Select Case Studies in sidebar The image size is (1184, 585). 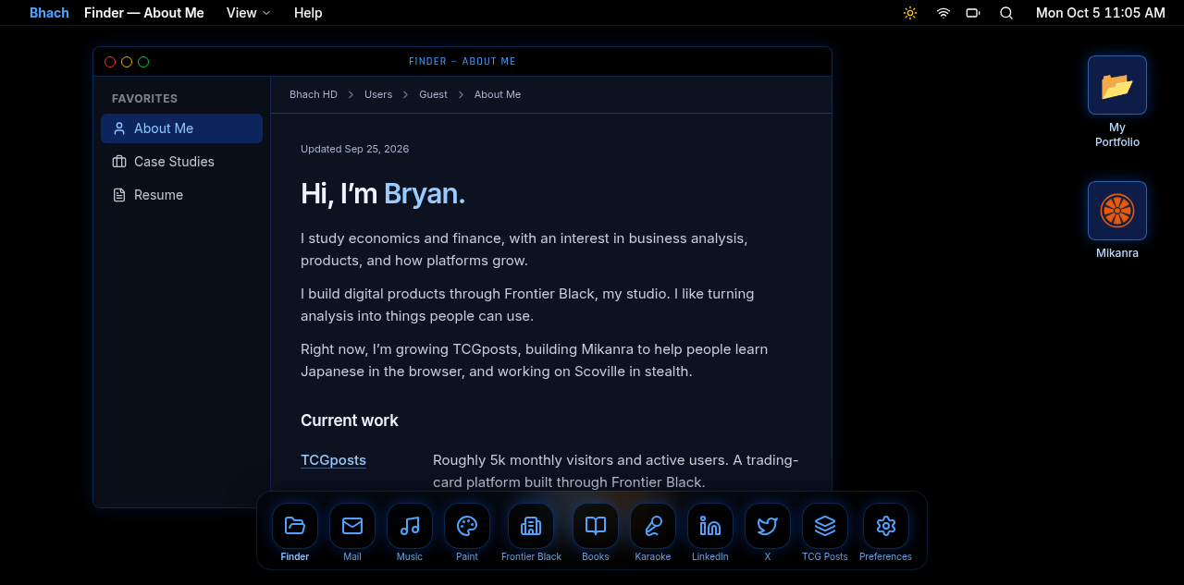(x=181, y=162)
